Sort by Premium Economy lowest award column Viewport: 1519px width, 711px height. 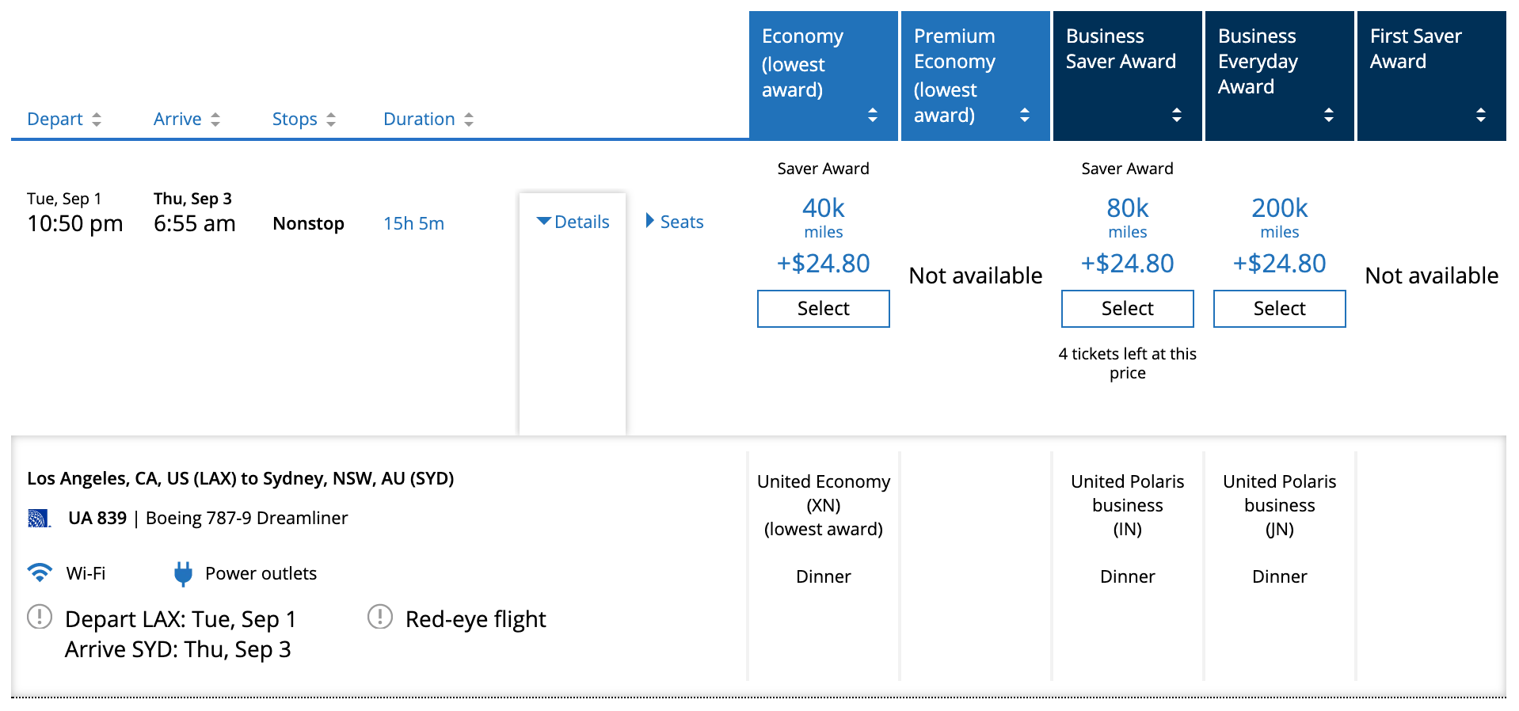point(1025,115)
